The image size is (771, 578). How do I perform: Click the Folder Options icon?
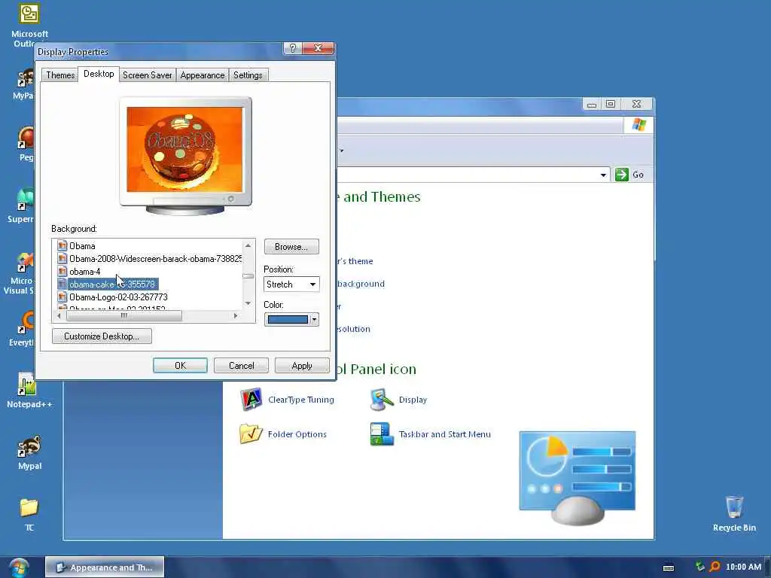(x=251, y=433)
